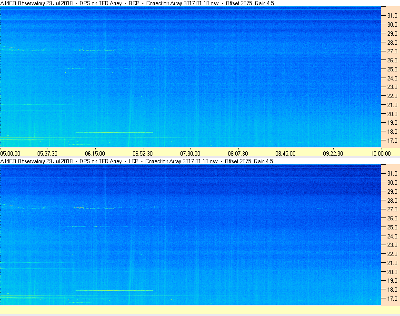The image size is (400, 316).
Task: Click the 08:07:30 time axis label
Action: pyautogui.click(x=238, y=154)
